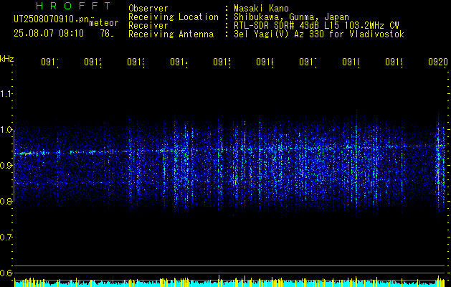
Task: Click the 'meteor' label
Action: pyautogui.click(x=104, y=23)
